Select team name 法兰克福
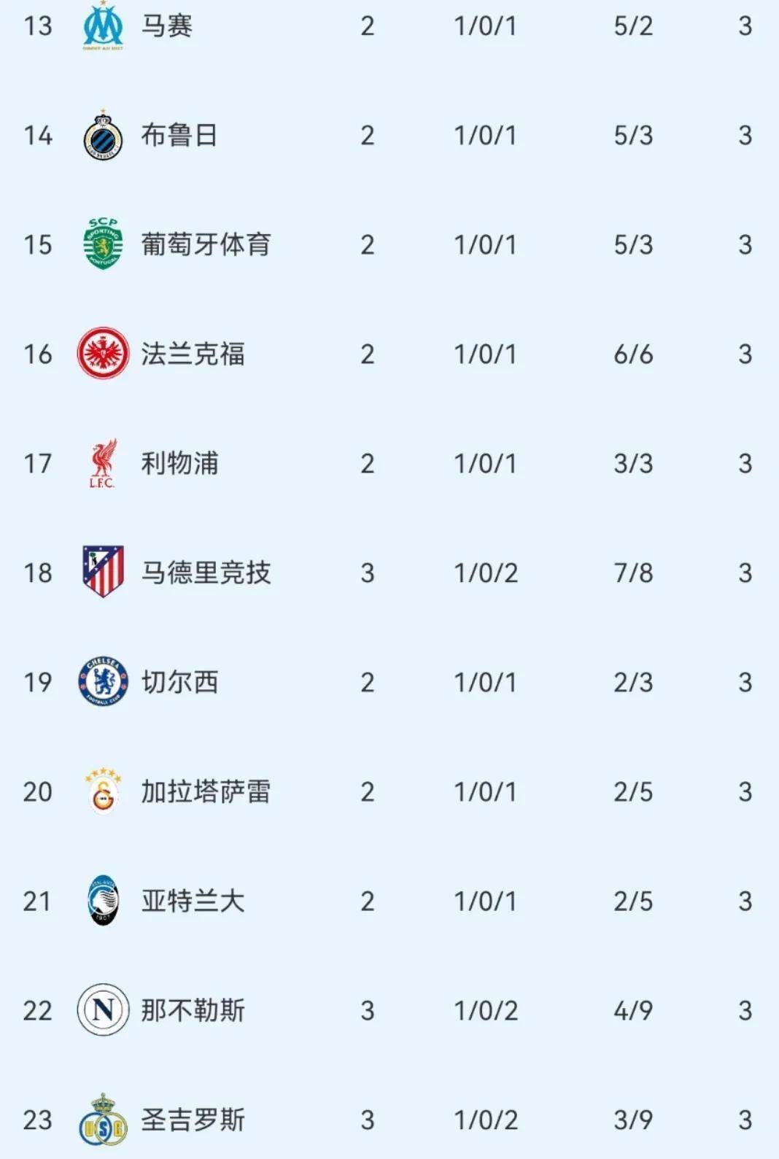The width and height of the screenshot is (779, 1159). click(193, 354)
